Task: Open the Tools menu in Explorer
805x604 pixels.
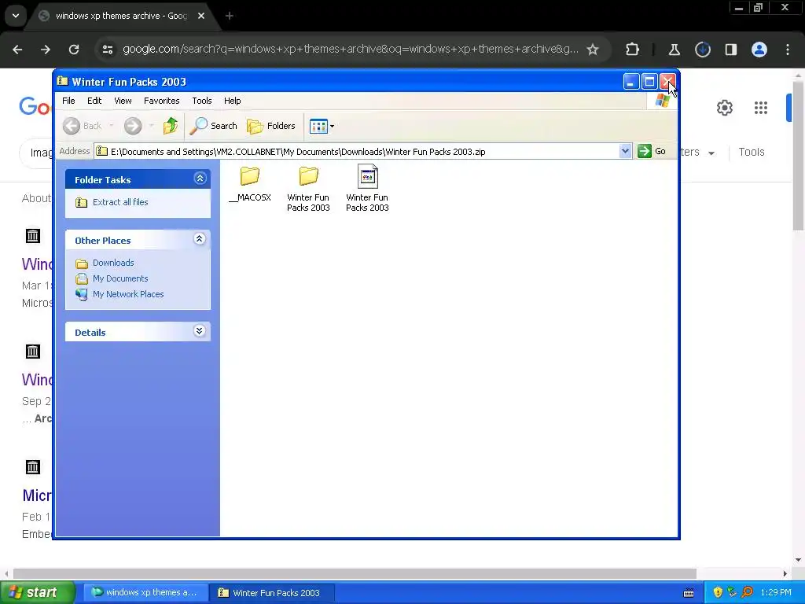Action: (202, 101)
